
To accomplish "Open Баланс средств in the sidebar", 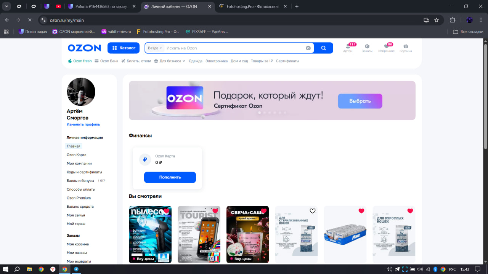I will coord(80,207).
